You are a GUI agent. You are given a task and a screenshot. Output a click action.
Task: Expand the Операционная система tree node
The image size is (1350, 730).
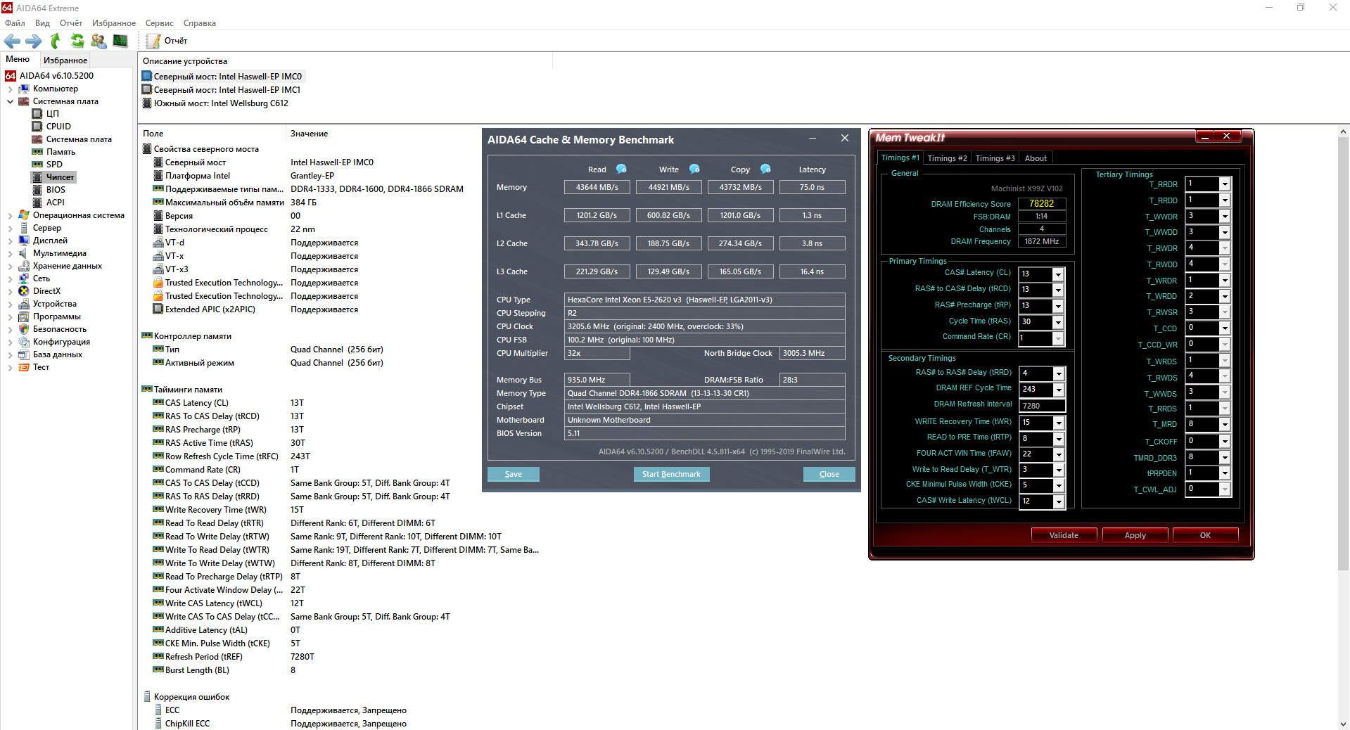pyautogui.click(x=10, y=215)
